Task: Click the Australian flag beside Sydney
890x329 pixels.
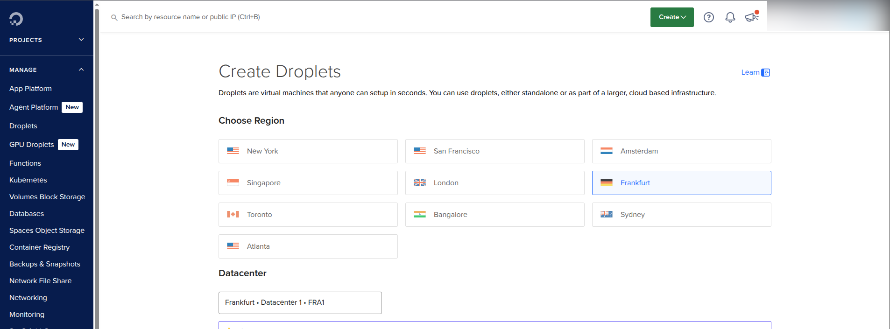Action: 607,214
